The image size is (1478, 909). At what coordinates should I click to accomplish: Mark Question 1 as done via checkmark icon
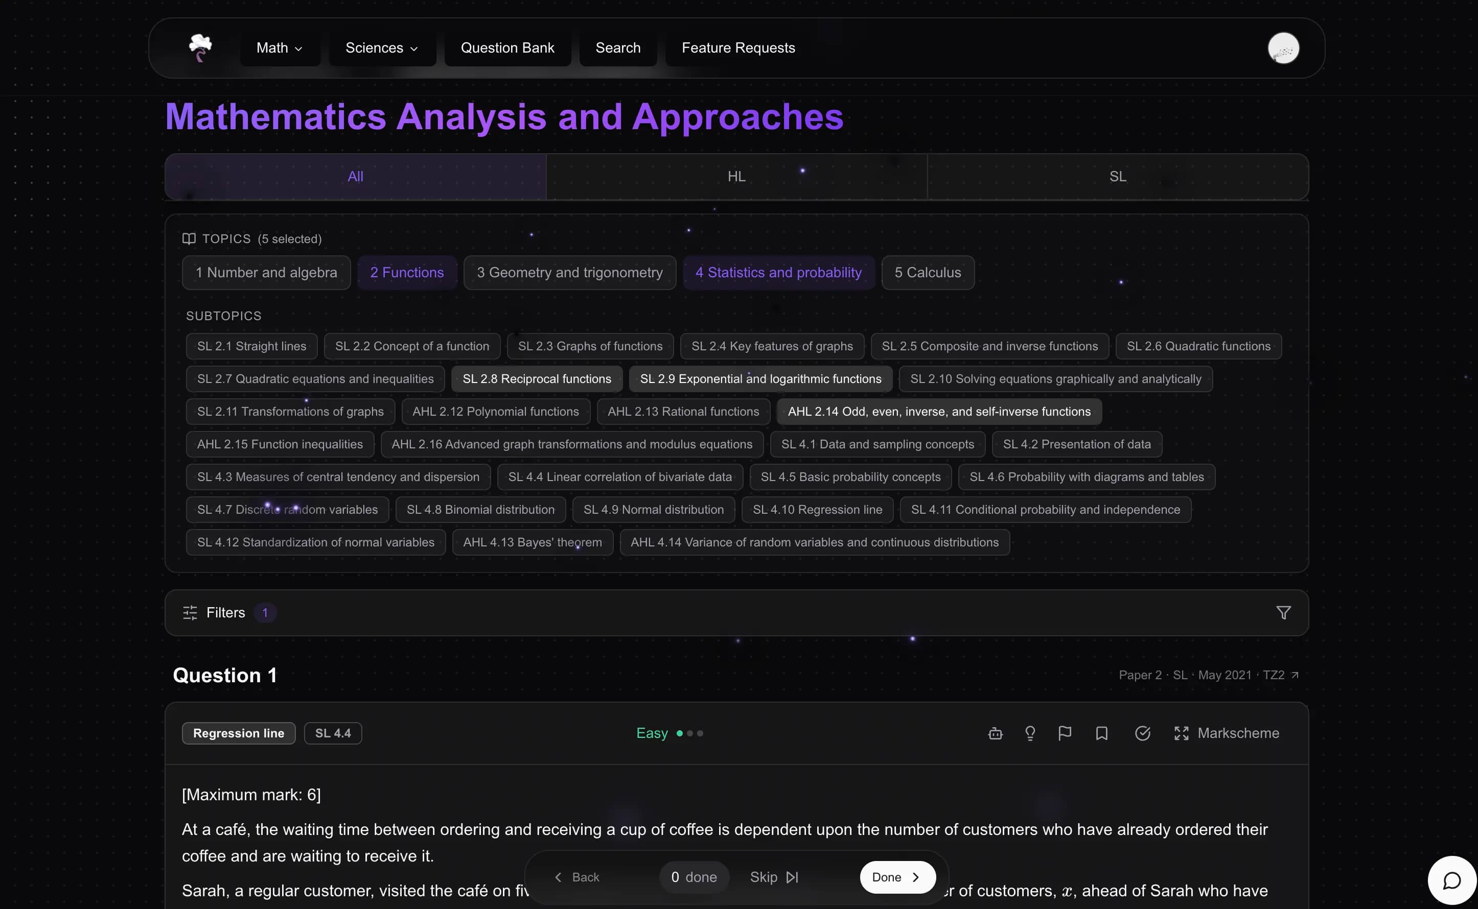1142,733
